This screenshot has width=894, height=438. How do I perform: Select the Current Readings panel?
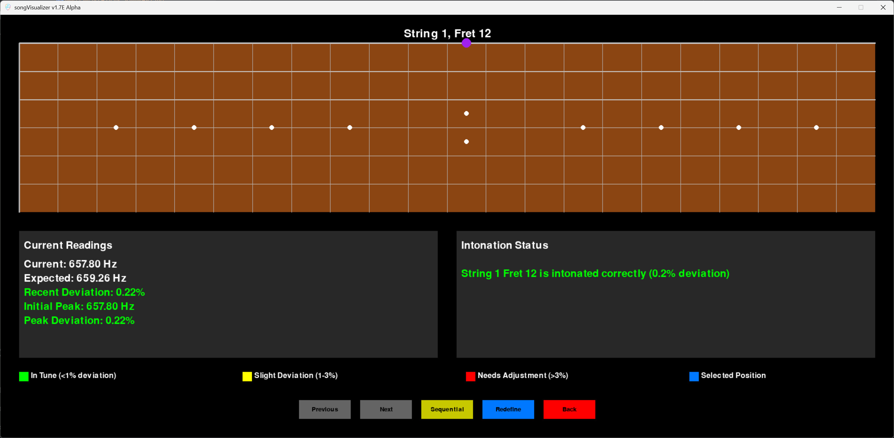[228, 294]
